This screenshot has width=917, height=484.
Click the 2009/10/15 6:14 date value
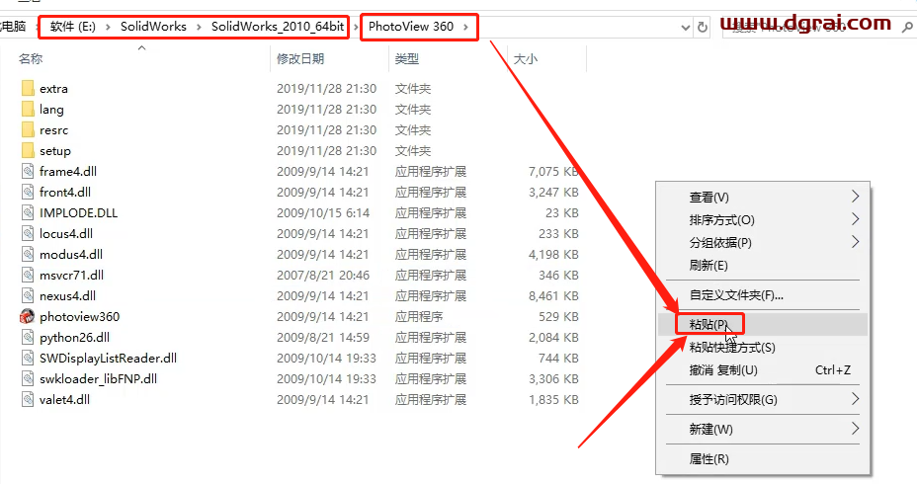(x=323, y=213)
